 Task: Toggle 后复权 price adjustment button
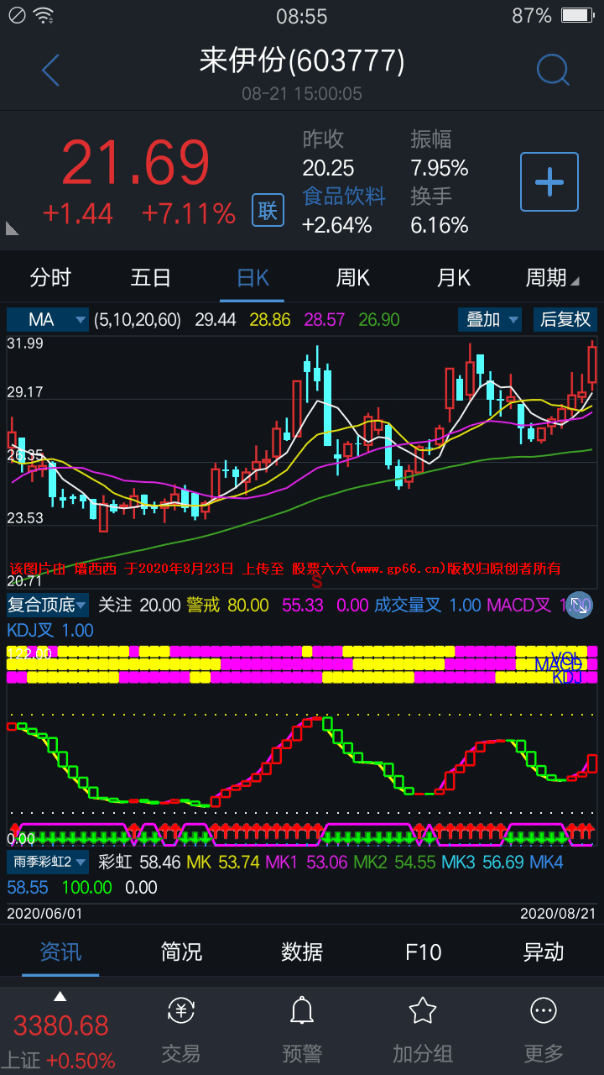[565, 320]
